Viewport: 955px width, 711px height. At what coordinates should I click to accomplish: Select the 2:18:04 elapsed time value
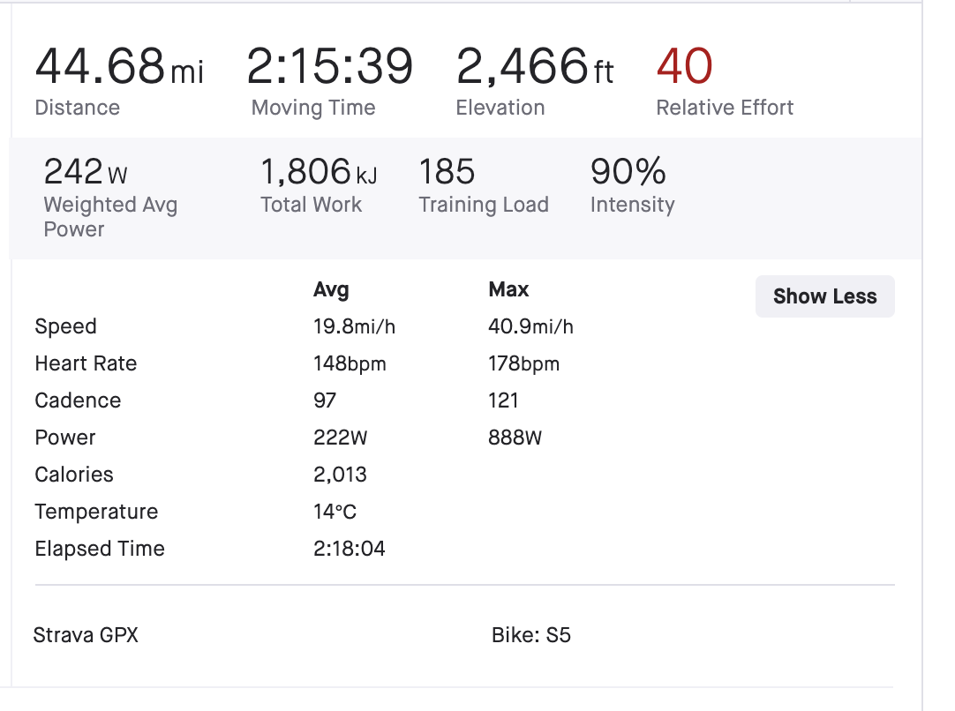(x=350, y=549)
